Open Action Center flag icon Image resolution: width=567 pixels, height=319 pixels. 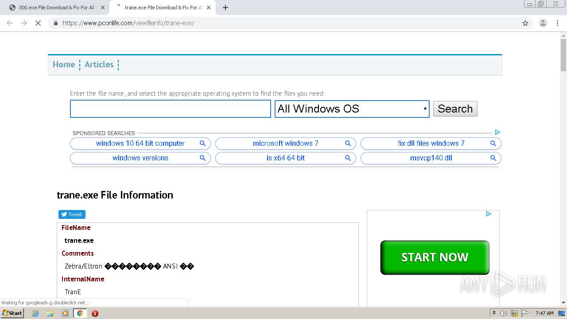point(524,313)
